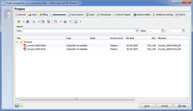Click the green play arrow icon
The image size is (193, 111).
[x=22, y=106]
